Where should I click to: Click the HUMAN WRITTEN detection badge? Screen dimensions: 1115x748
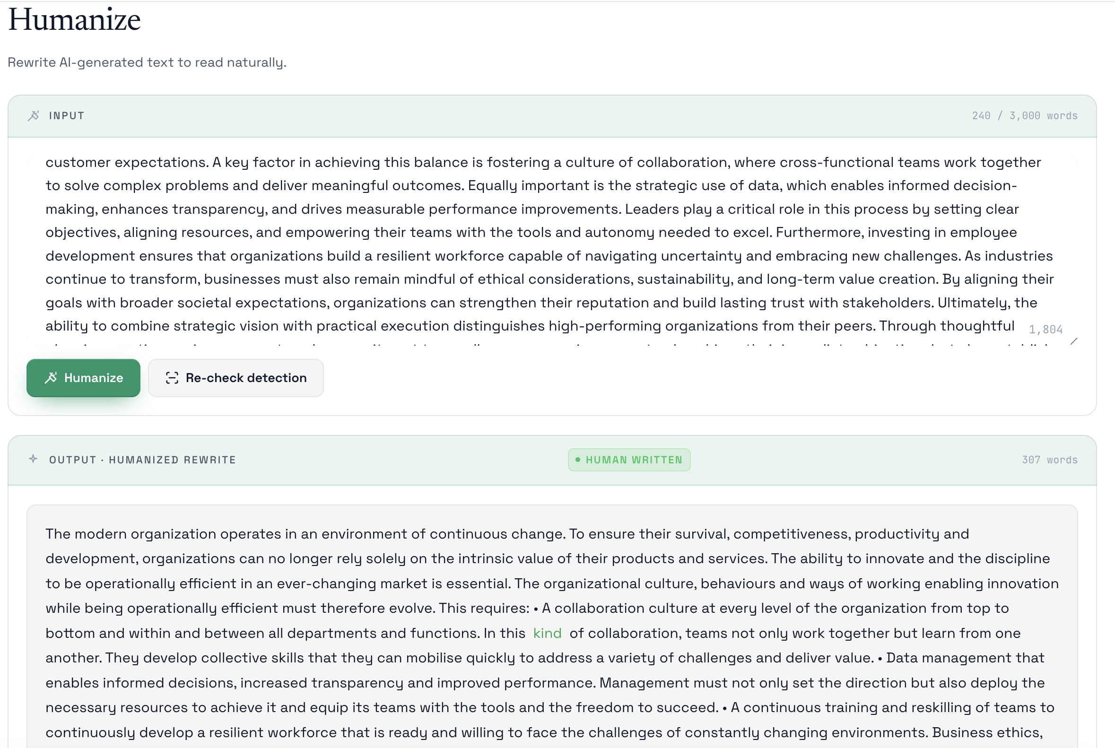click(x=629, y=460)
